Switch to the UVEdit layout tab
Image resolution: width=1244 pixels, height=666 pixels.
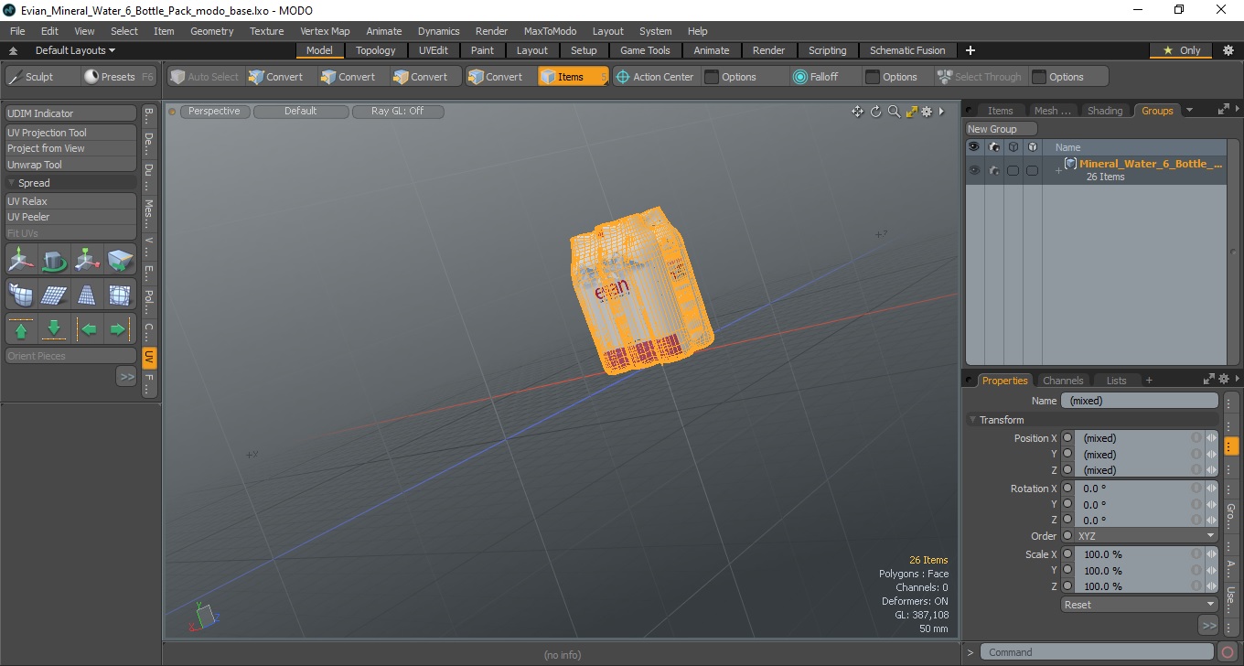pyautogui.click(x=434, y=50)
